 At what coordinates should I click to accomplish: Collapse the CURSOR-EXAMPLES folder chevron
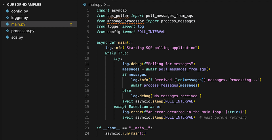click(x=4, y=5)
